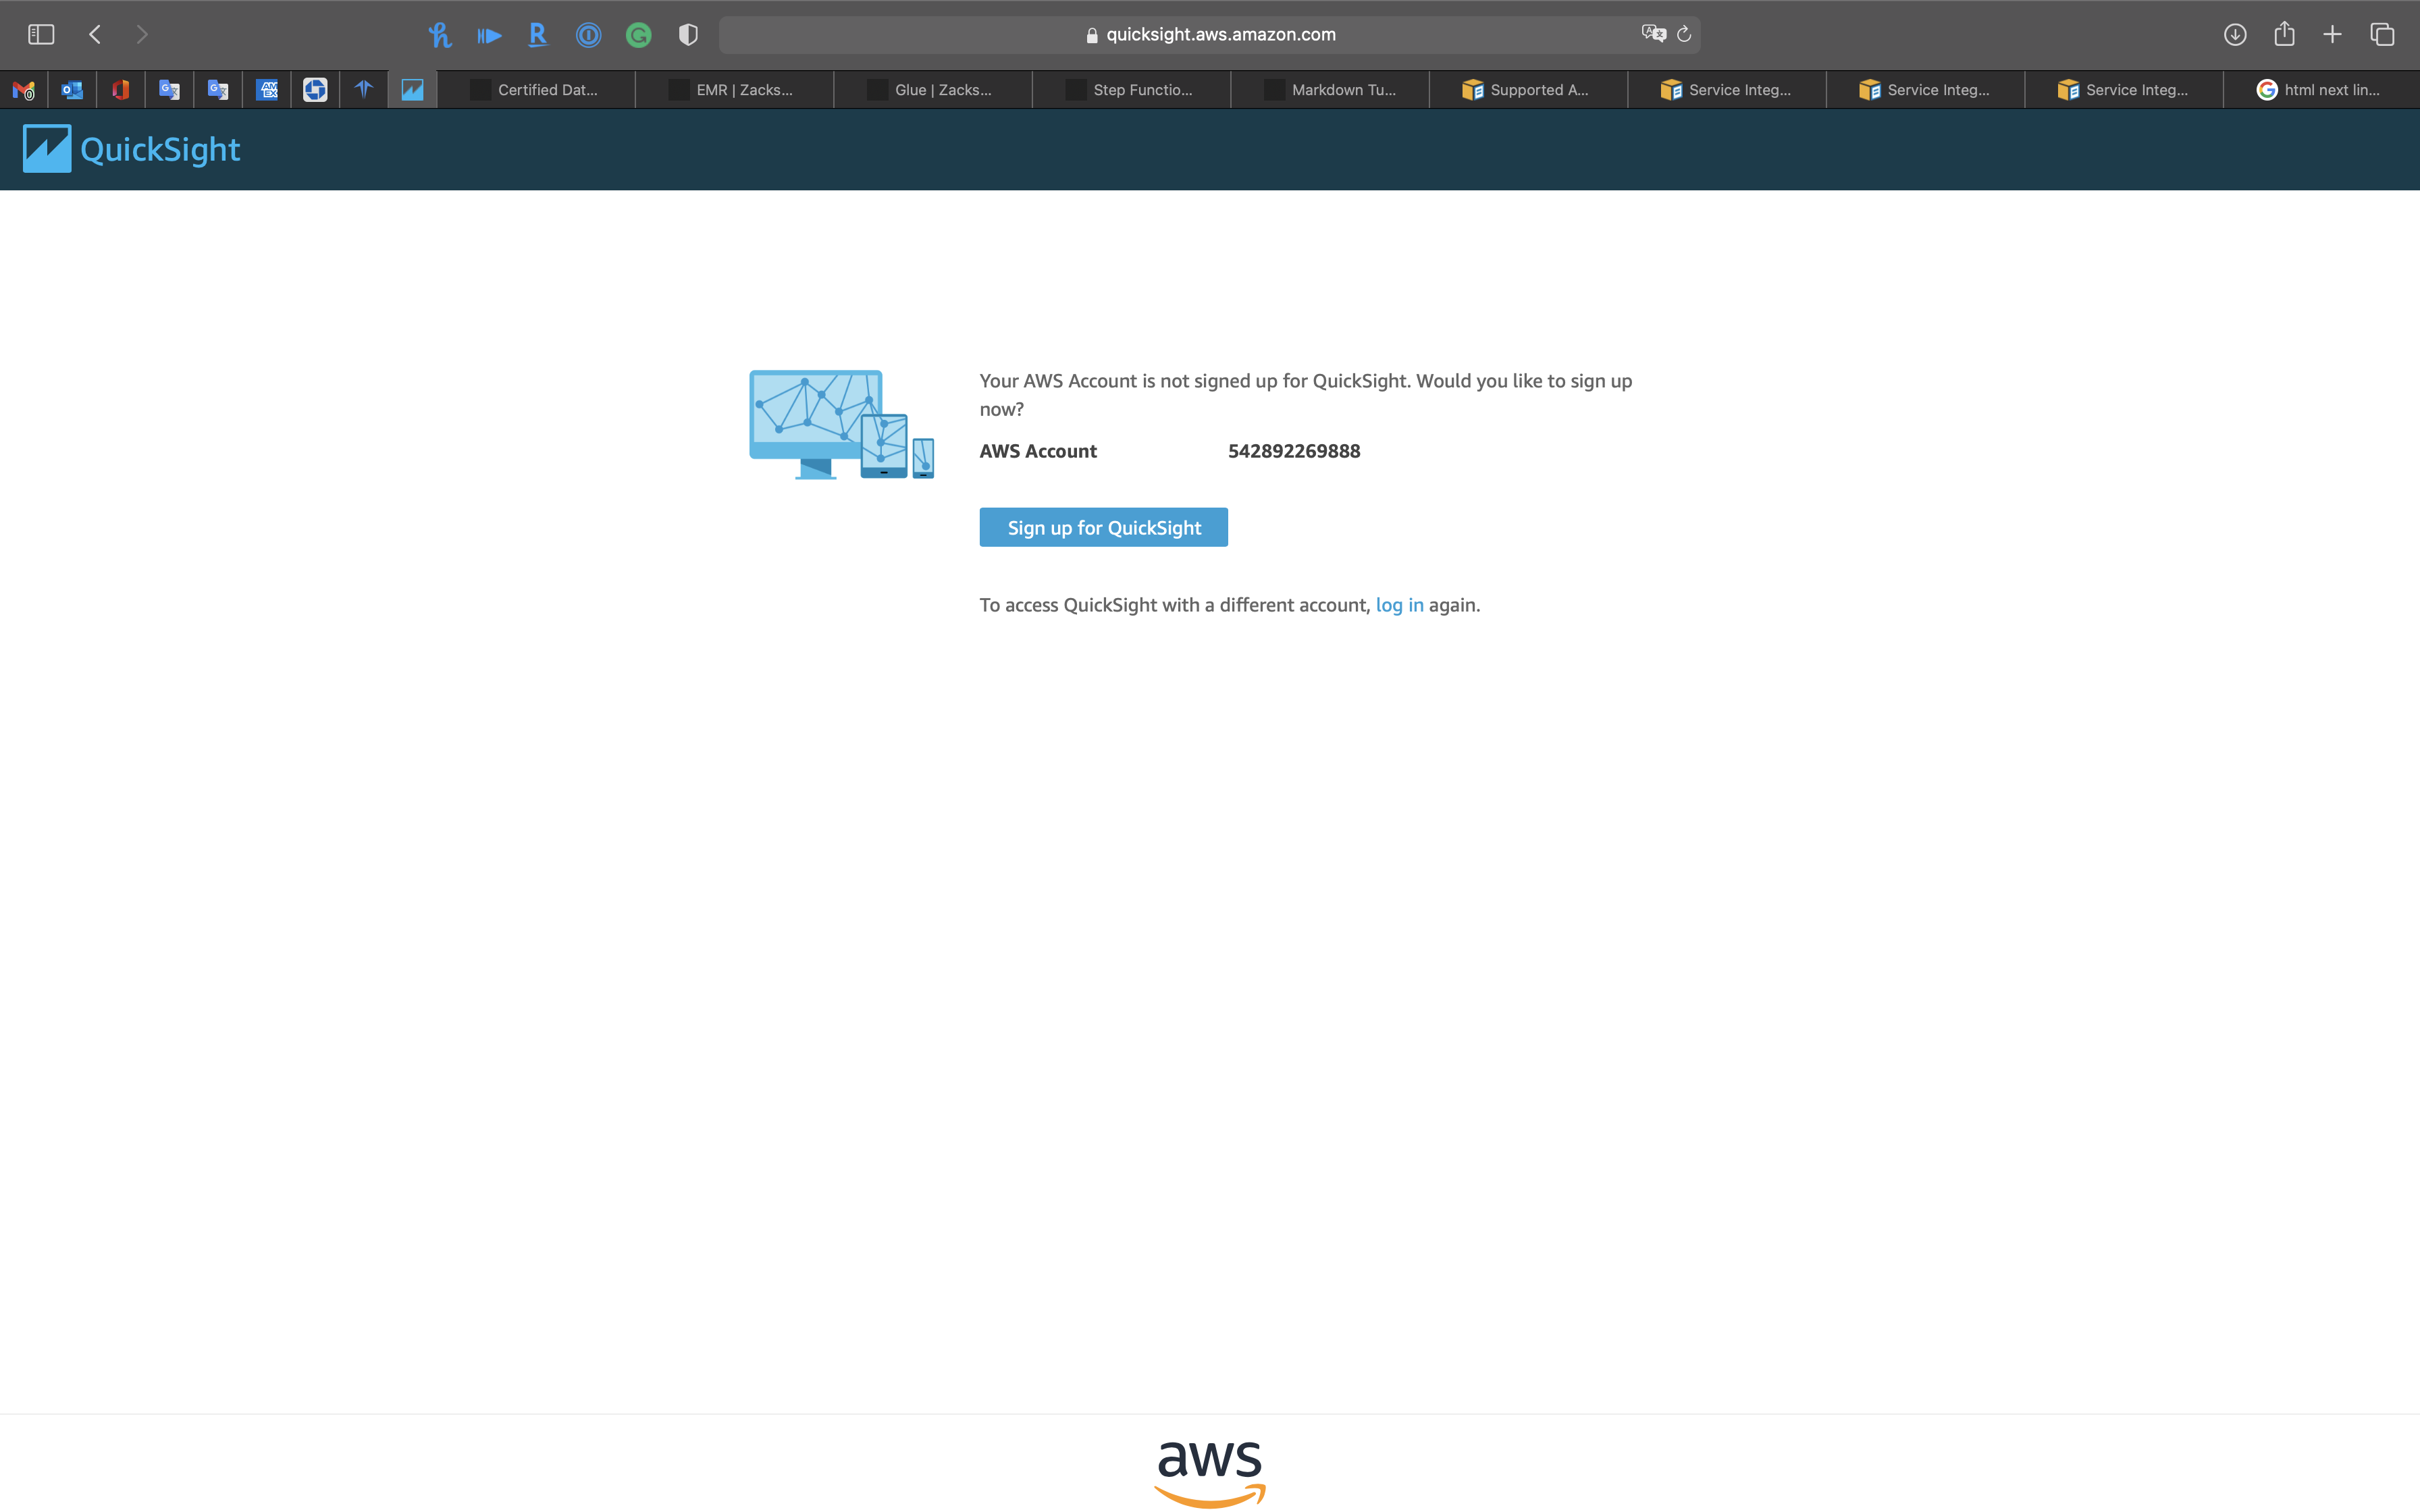Click the log in link
Viewport: 2420px width, 1512px height.
pos(1399,605)
